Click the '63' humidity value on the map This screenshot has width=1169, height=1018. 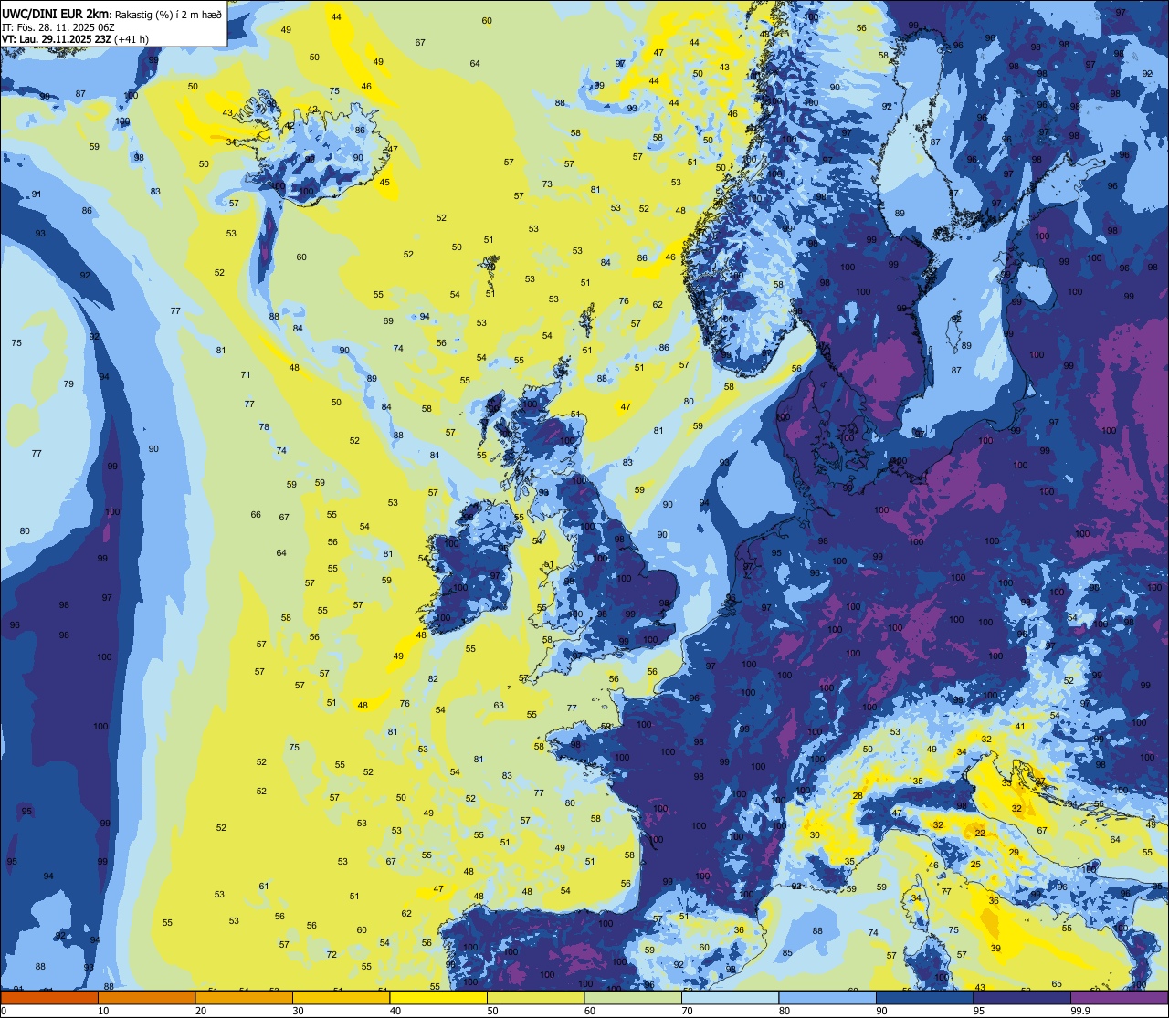pos(499,705)
